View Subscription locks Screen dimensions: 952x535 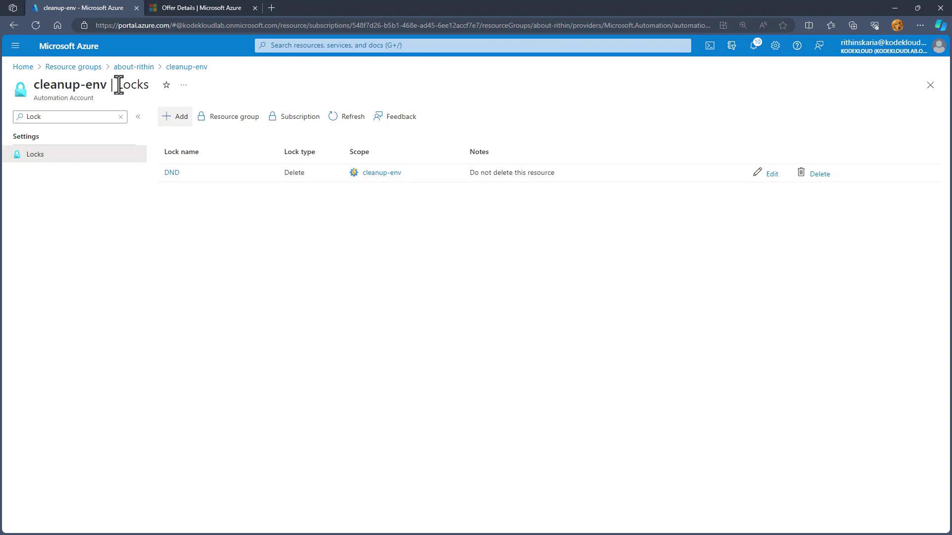pyautogui.click(x=294, y=117)
